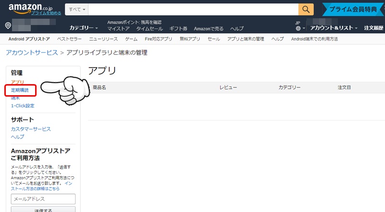Click the globe language icon
The width and height of the screenshot is (385, 212).
pos(298,28)
